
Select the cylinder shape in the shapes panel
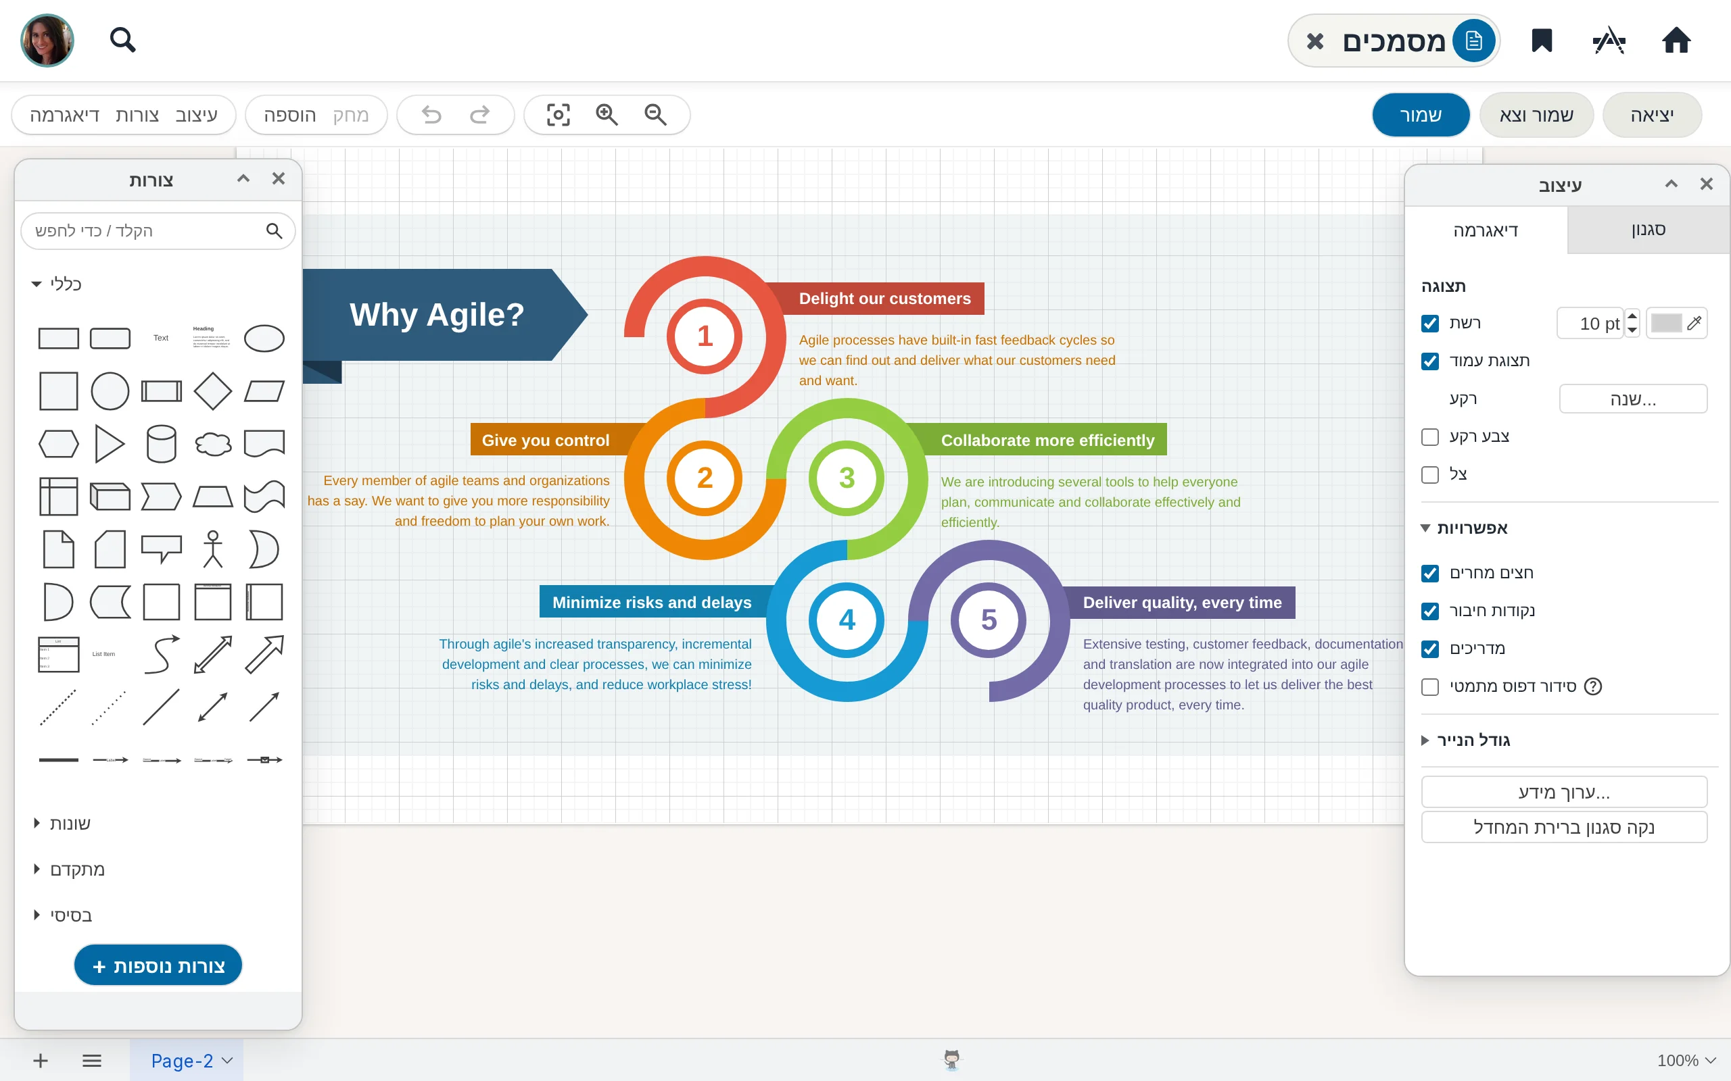161,443
